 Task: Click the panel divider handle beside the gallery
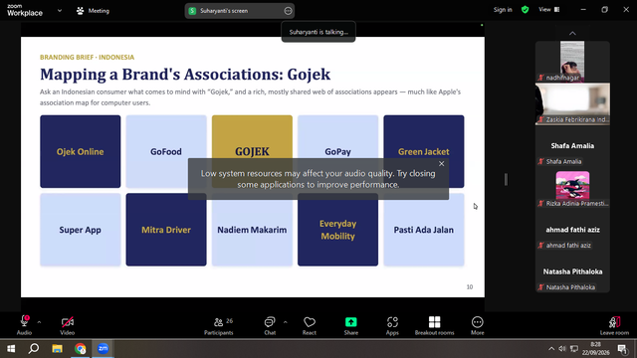pyautogui.click(x=506, y=179)
